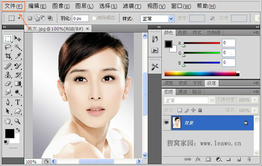262x166 pixels.
Task: Click the color spectrum ramp bar
Action: [x=202, y=73]
